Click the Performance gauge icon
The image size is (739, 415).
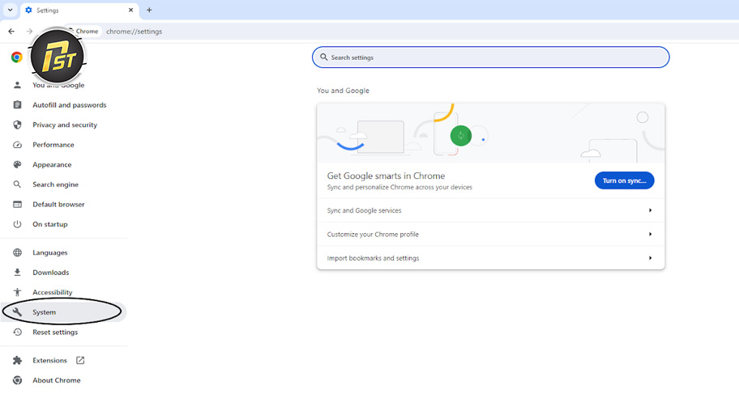click(18, 145)
